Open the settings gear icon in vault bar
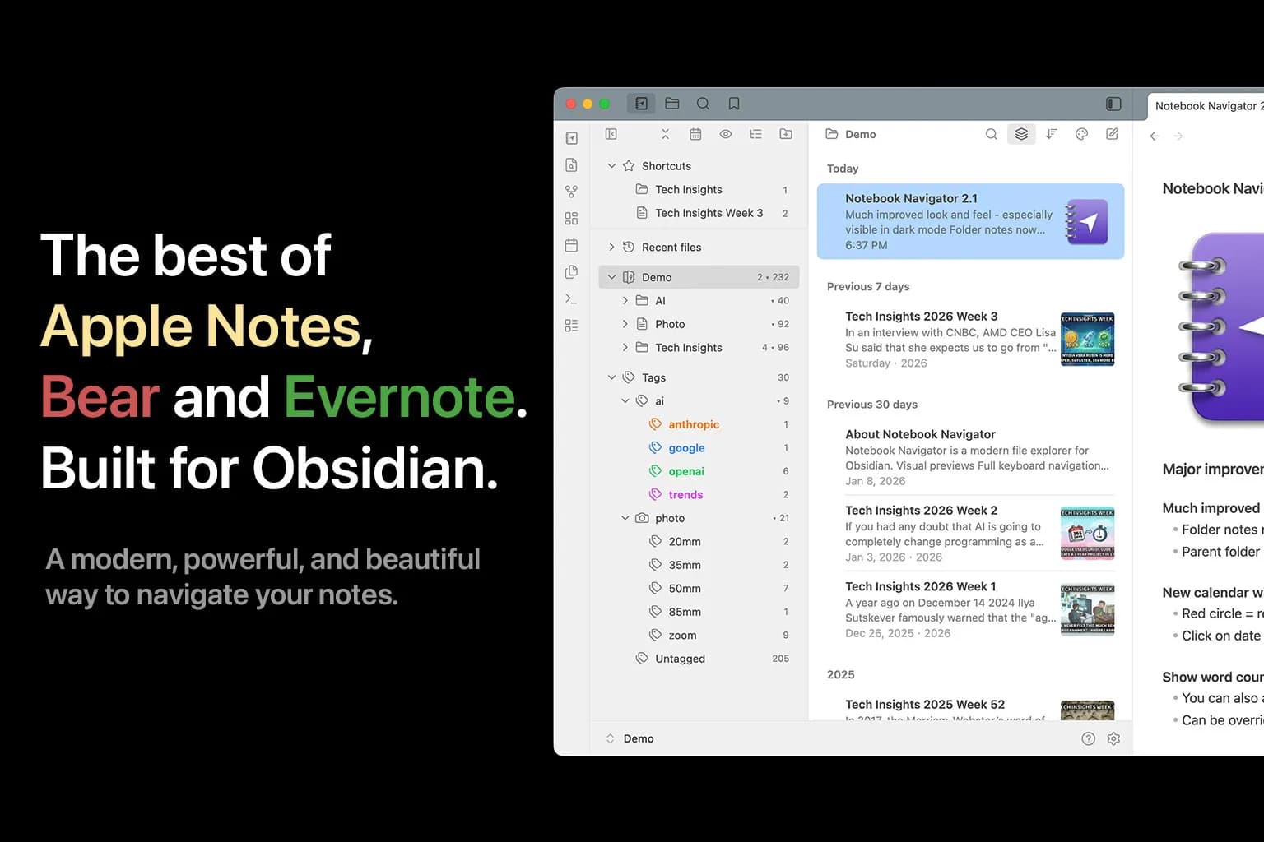 1113,738
